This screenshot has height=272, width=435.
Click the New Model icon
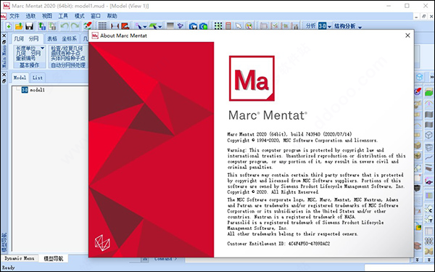(x=9, y=26)
